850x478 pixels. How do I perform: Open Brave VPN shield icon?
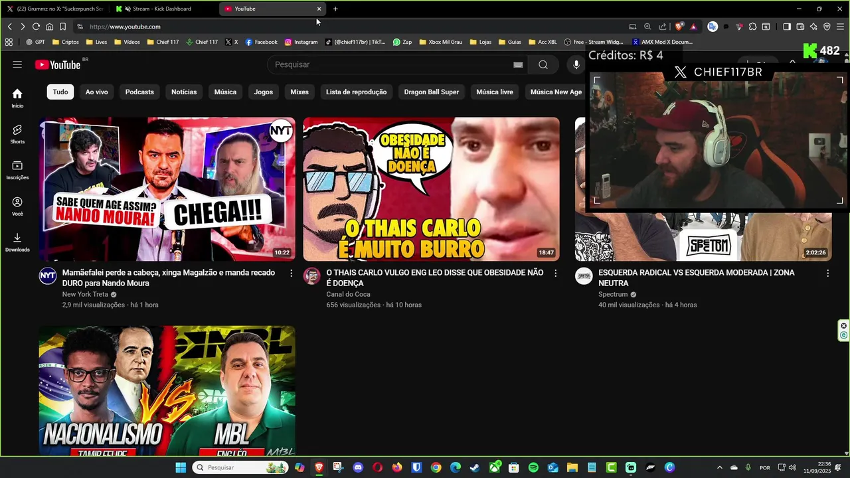827,27
